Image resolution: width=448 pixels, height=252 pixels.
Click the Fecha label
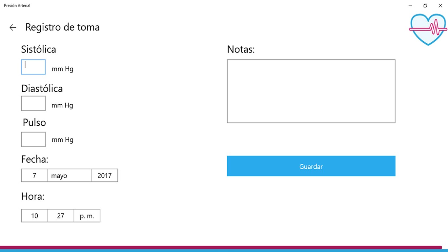[34, 159]
